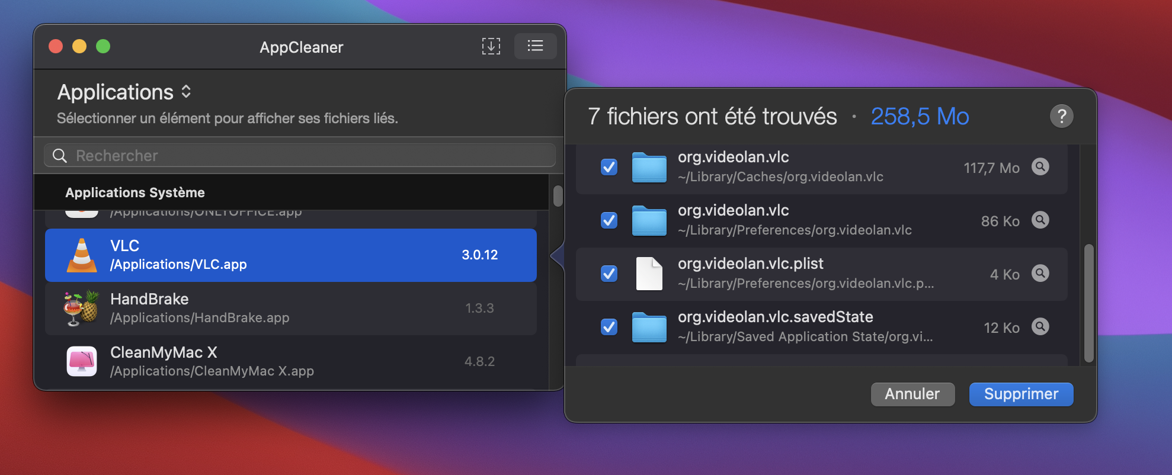This screenshot has width=1172, height=475.
Task: Click the org.videolan.vlc.plist document icon
Action: click(649, 274)
